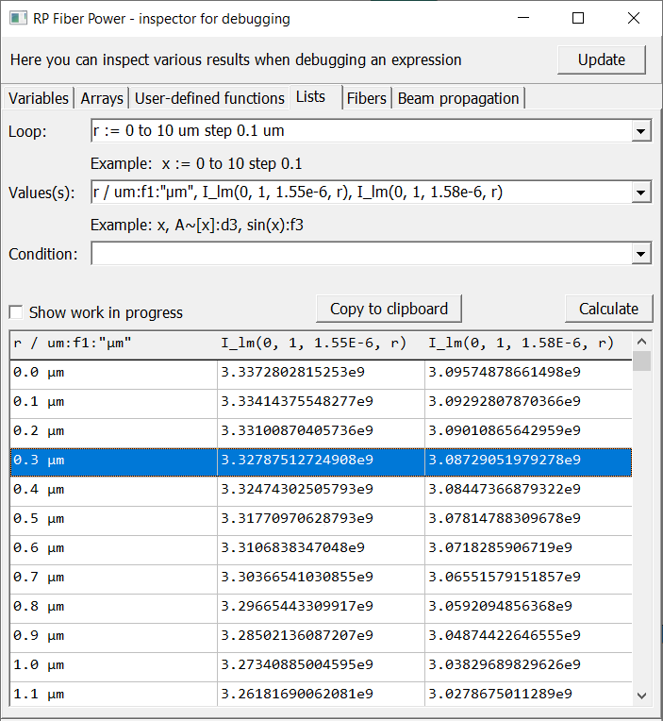The image size is (663, 721).
Task: Enable Show work in progress checkbox
Action: [16, 312]
